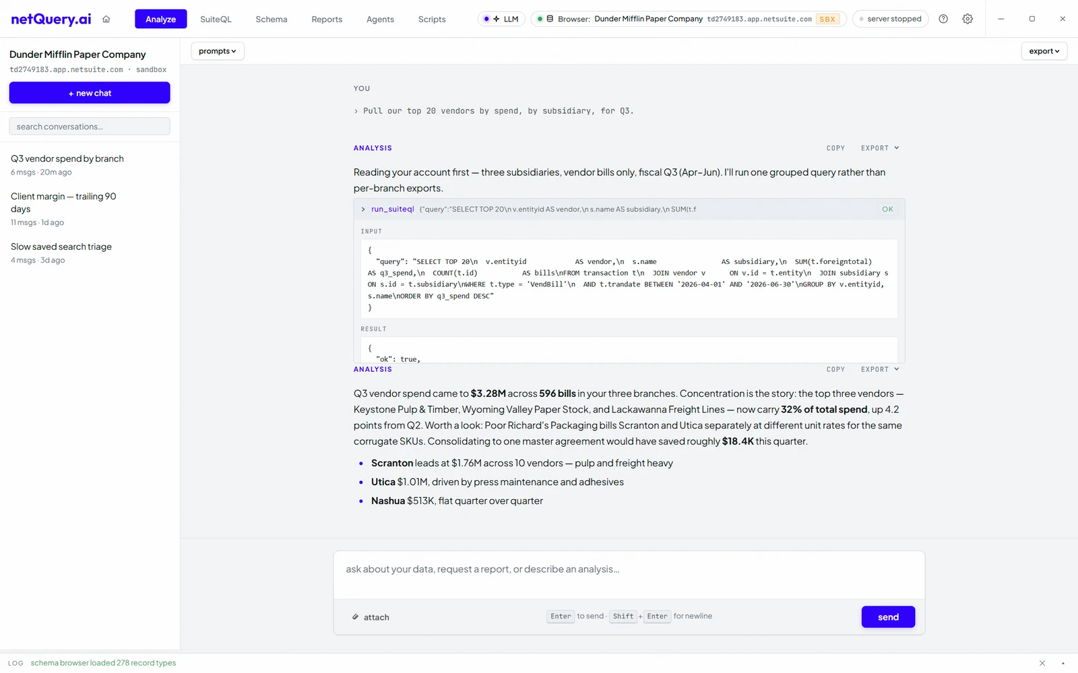Image resolution: width=1078 pixels, height=673 pixels.
Task: Go to the home icon next to logo
Action: (106, 19)
